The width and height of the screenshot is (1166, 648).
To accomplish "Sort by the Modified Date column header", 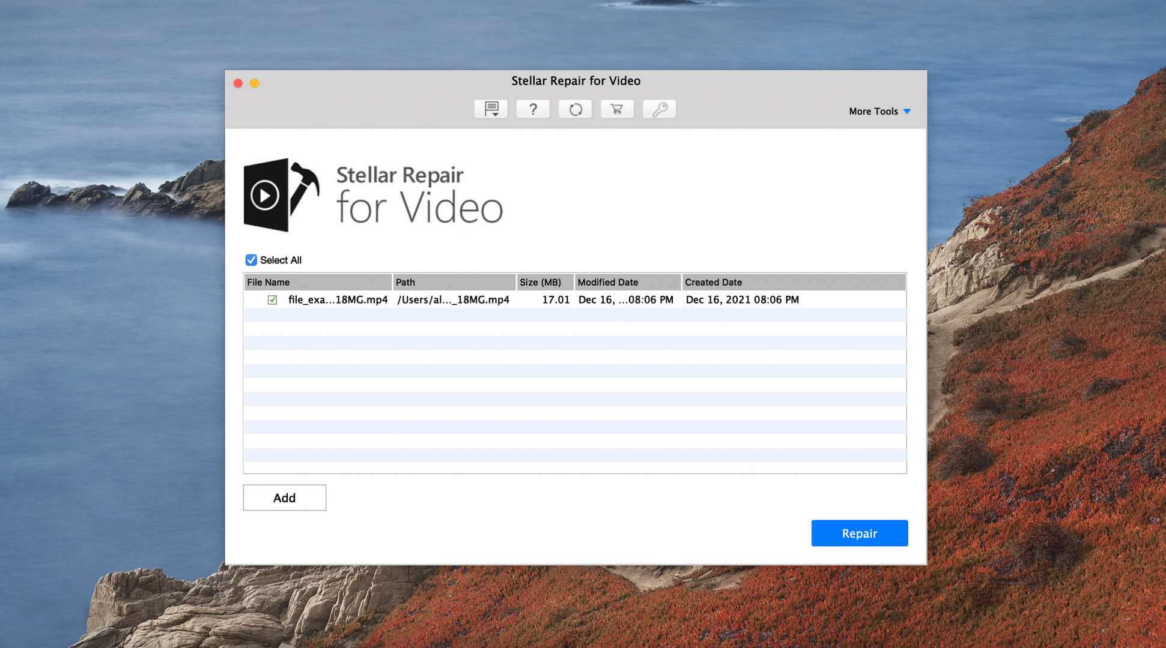I will pyautogui.click(x=628, y=282).
